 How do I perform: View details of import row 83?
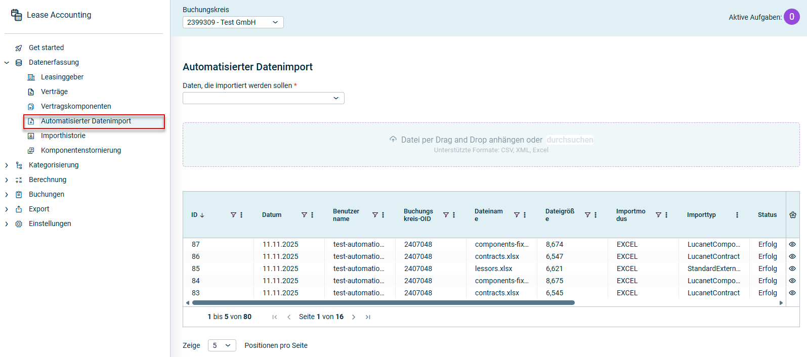(x=792, y=293)
